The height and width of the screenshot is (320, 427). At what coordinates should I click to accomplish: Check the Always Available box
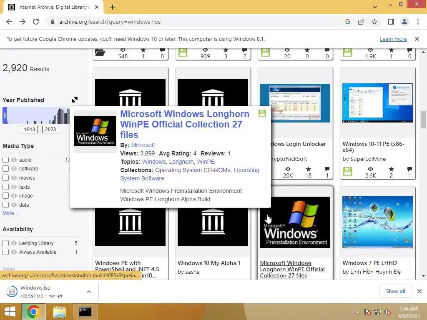click(5, 252)
